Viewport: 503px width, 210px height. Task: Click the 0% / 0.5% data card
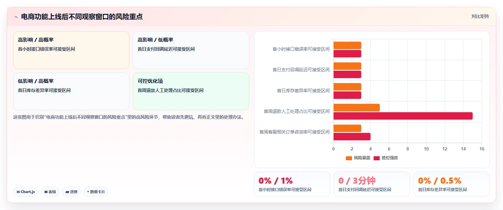pyautogui.click(x=452, y=184)
